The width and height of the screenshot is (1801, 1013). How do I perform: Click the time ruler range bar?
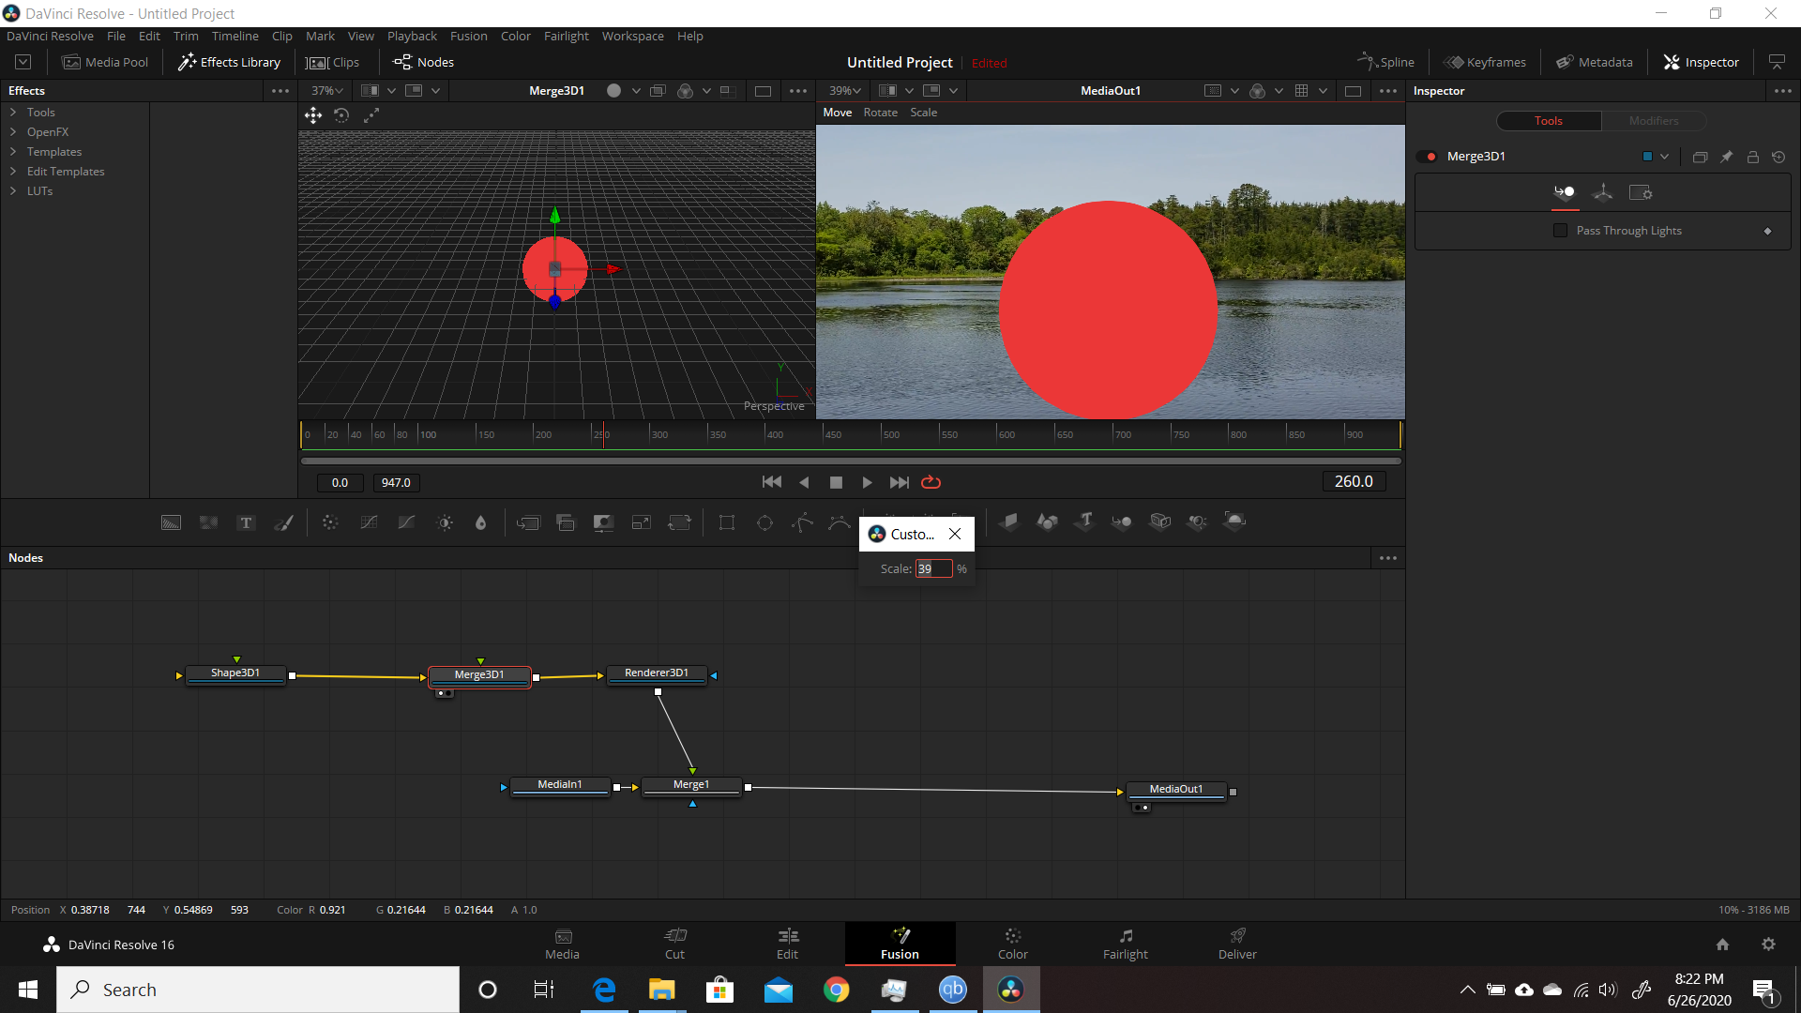851,461
